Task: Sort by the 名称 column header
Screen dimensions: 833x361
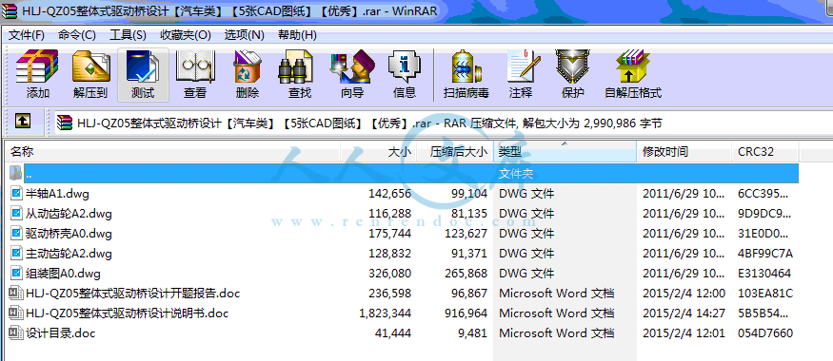Action: click(172, 152)
